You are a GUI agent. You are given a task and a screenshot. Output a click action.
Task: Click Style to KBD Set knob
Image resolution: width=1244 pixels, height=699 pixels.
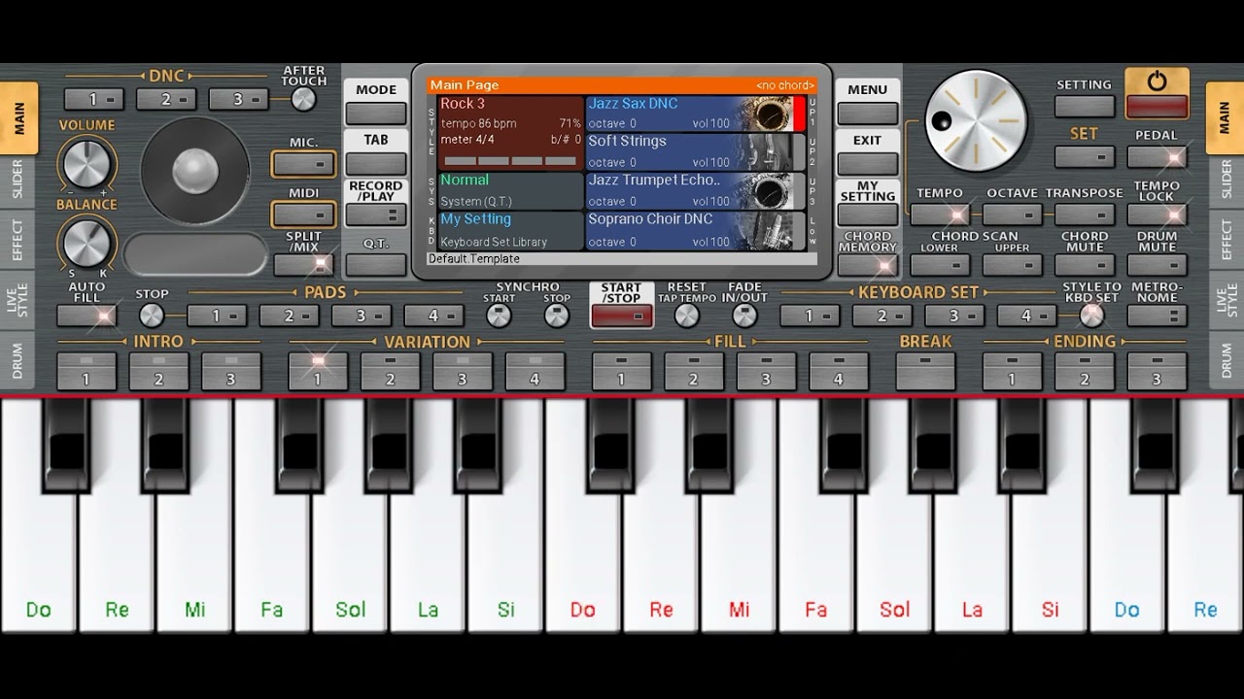1092,316
